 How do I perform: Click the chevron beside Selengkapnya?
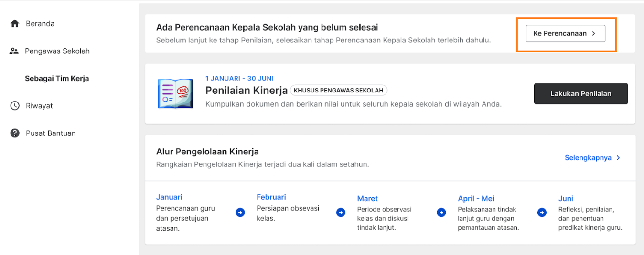pos(618,158)
